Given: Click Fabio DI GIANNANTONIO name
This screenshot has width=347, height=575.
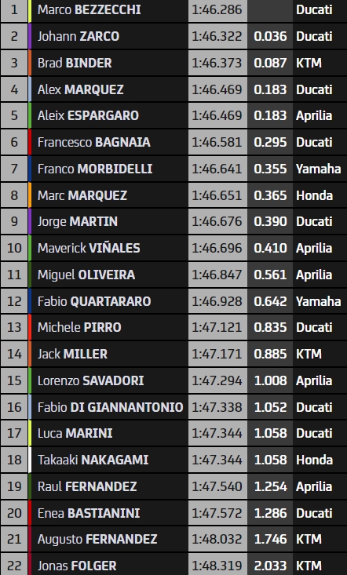Looking at the screenshot, I should pos(111,407).
